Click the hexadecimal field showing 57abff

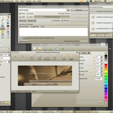pos(99,79)
